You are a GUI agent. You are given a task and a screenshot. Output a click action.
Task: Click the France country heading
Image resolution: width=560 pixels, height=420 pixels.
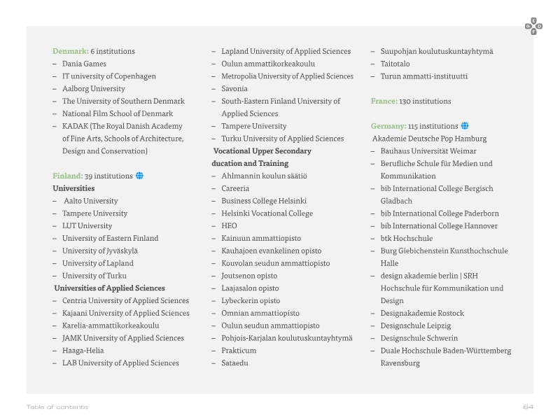384,101
